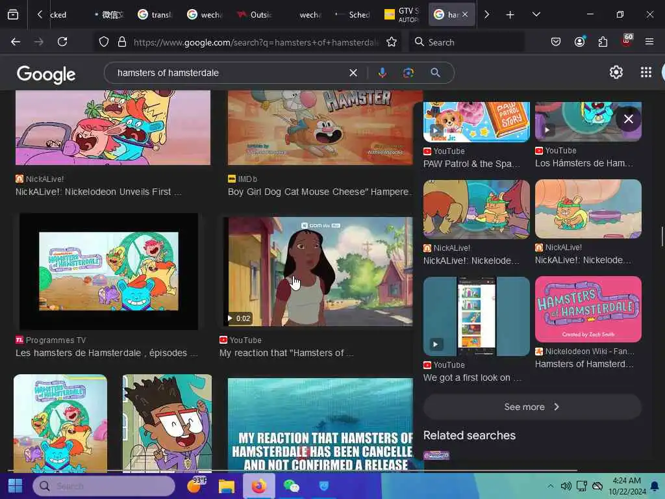
Task: Open File Explorer from the taskbar
Action: 227,486
